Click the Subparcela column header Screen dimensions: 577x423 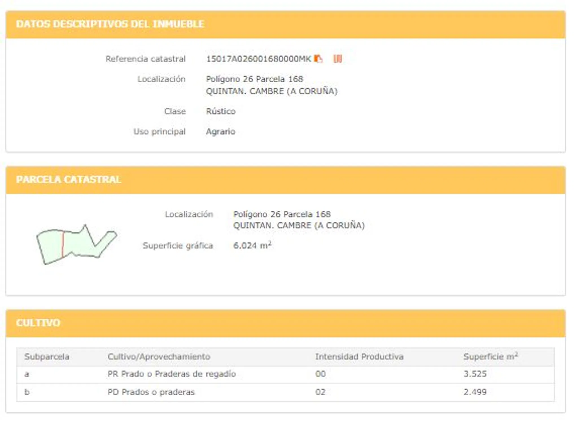click(47, 357)
